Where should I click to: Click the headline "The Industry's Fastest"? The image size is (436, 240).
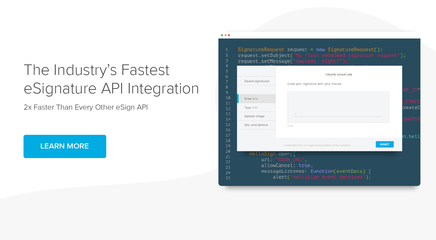tap(97, 70)
